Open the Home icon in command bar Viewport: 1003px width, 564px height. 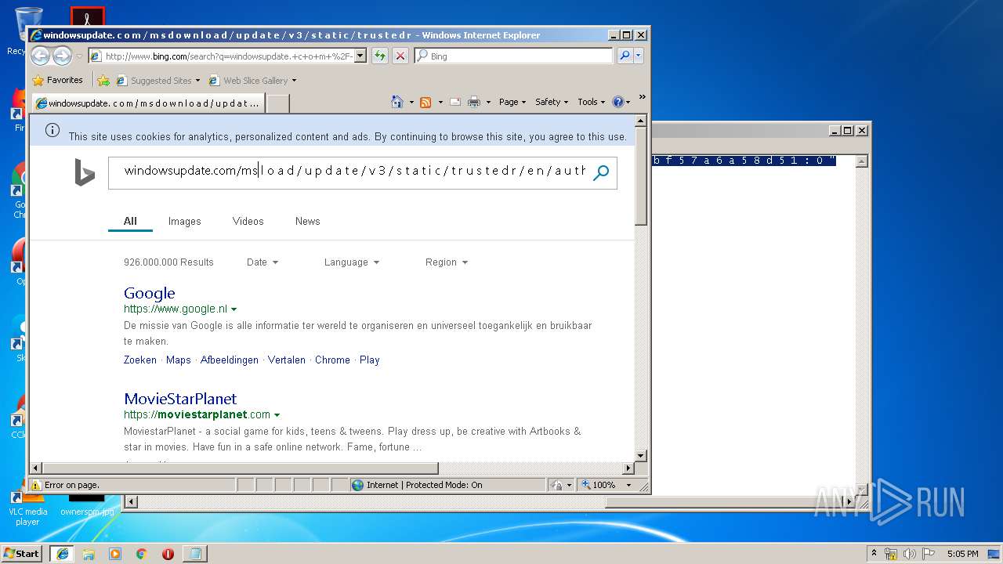397,102
